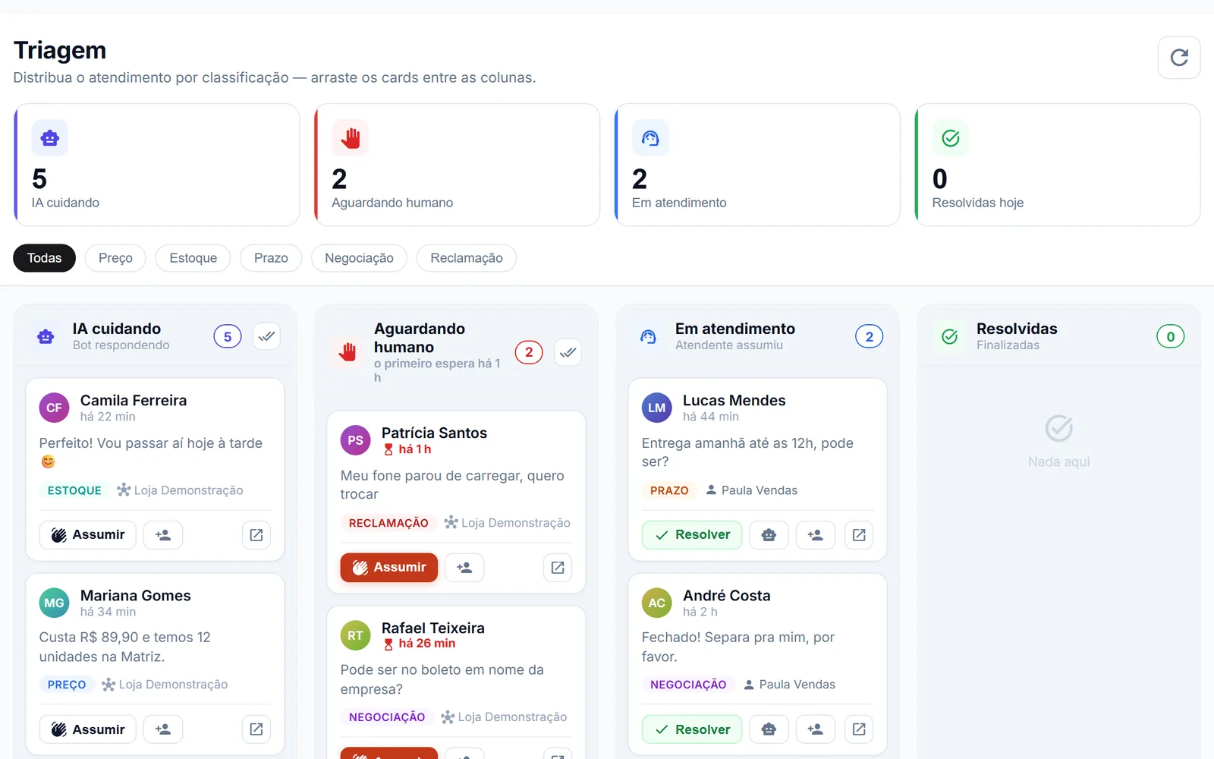Screen dimensions: 1214x759
Task: Click the PREÇO tag on Mariana's card
Action: coord(67,685)
